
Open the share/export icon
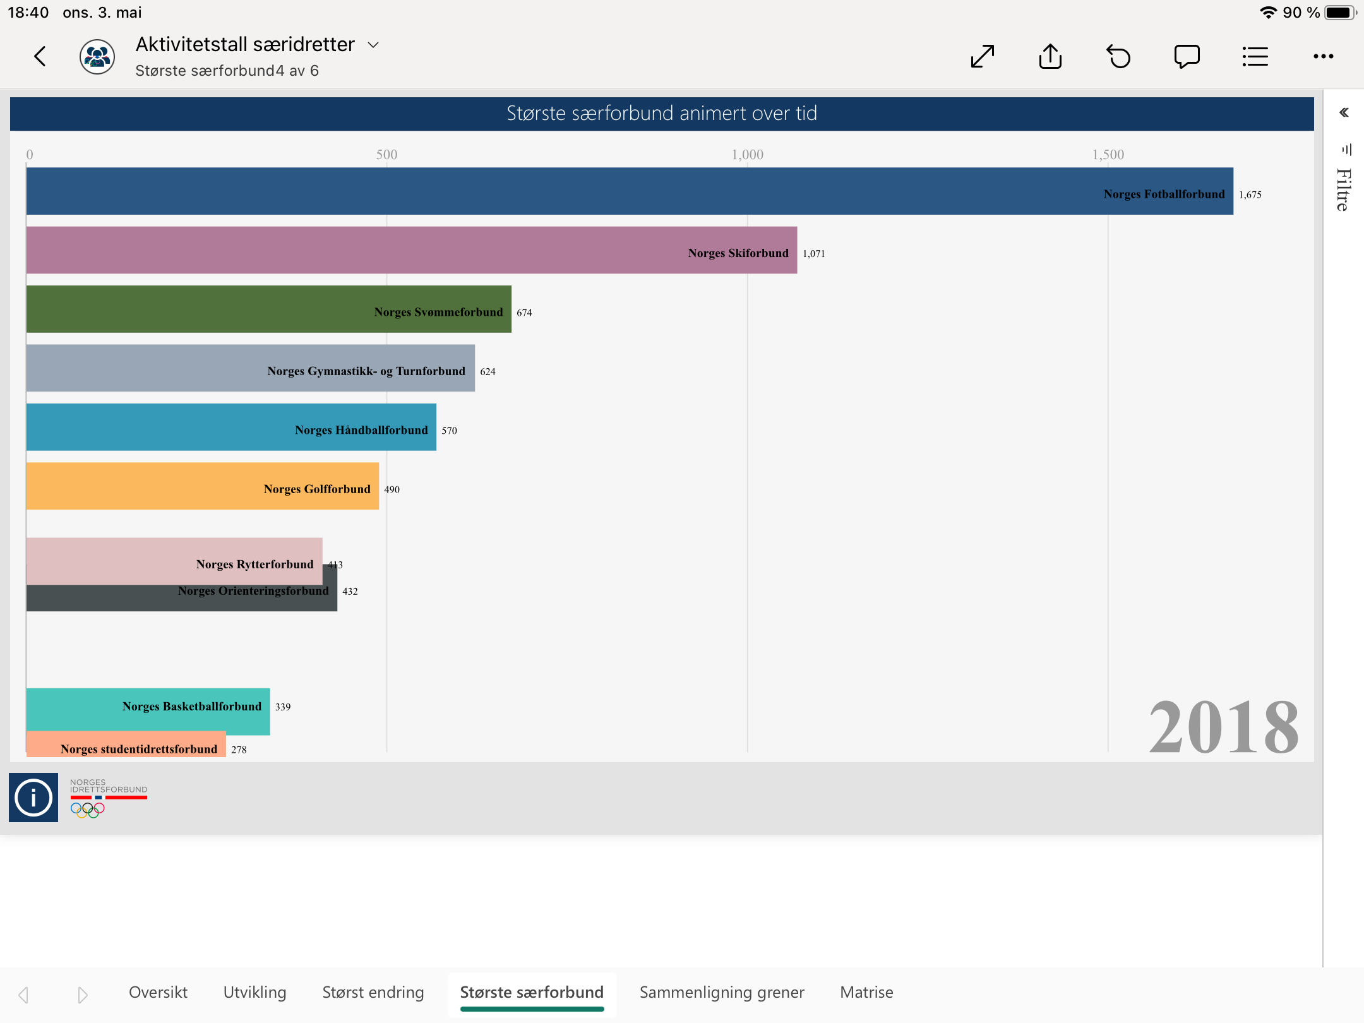click(x=1051, y=56)
